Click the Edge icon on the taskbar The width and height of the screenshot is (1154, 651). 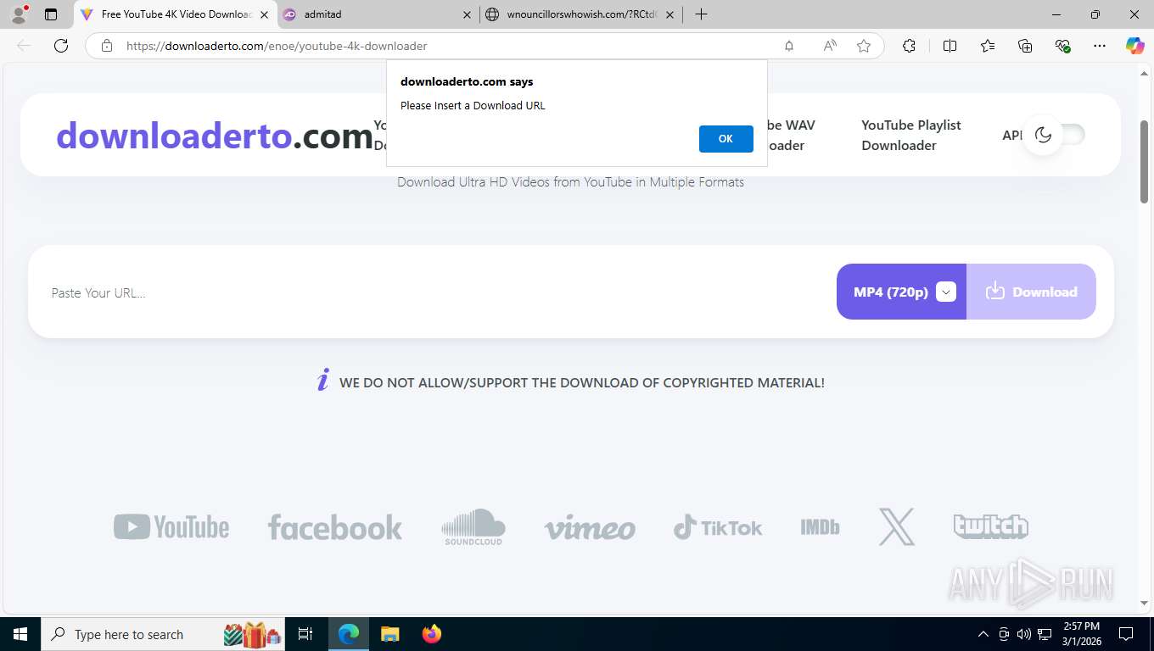349,634
